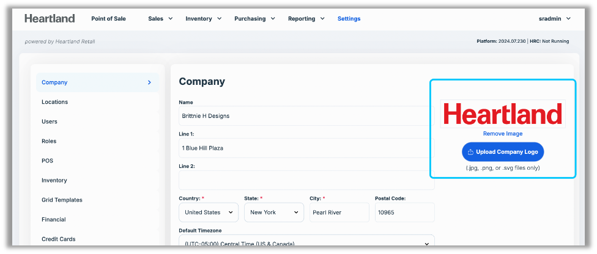The height and width of the screenshot is (254, 597).
Task: Click the Heartland logo in header
Action: pyautogui.click(x=50, y=18)
